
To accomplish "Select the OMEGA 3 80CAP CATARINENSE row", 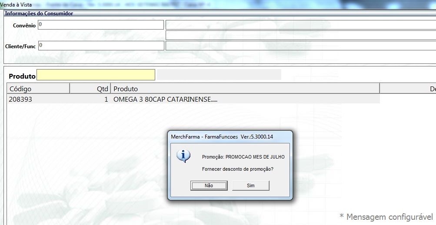I will click(165, 99).
